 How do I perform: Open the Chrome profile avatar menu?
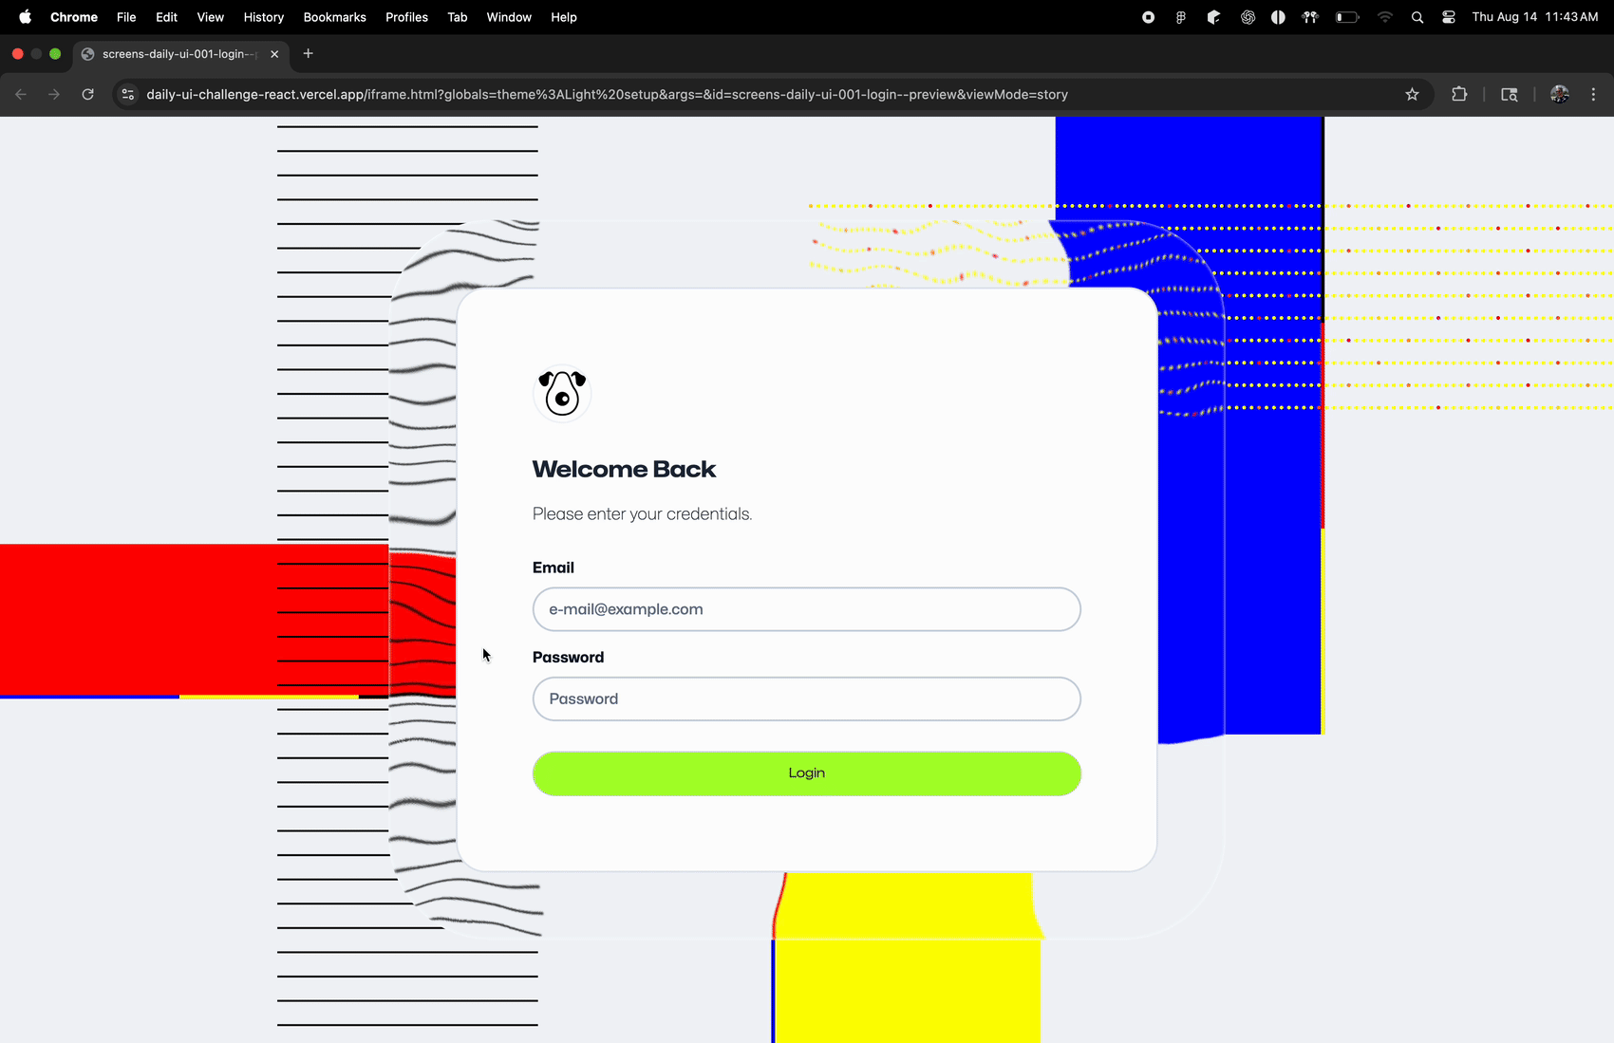1559,94
